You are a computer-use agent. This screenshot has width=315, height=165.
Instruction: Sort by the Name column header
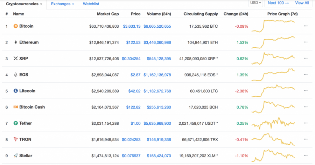pos(19,14)
